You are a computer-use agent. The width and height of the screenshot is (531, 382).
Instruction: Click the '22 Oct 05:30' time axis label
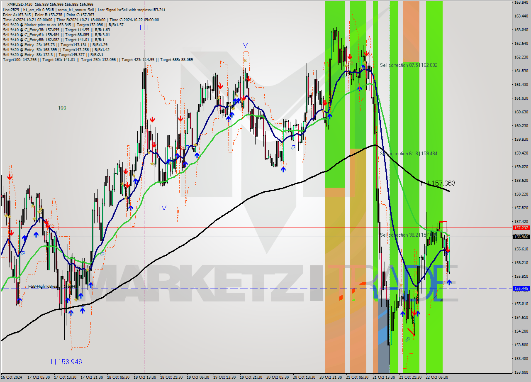pyautogui.click(x=436, y=377)
